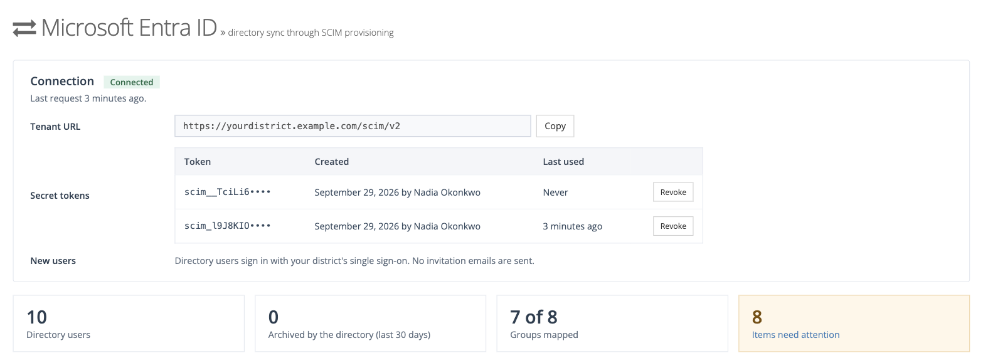Open the Archived by the directory card
Viewport: 983px width, 353px height.
click(370, 324)
